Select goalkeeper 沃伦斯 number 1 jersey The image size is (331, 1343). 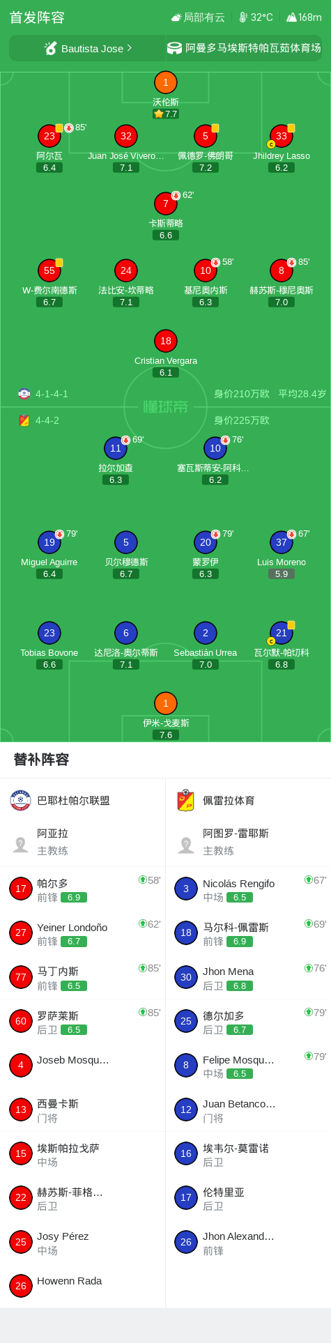[165, 83]
